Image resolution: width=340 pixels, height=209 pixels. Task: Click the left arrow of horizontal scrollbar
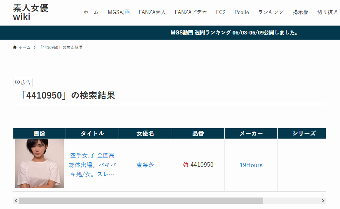point(16,201)
